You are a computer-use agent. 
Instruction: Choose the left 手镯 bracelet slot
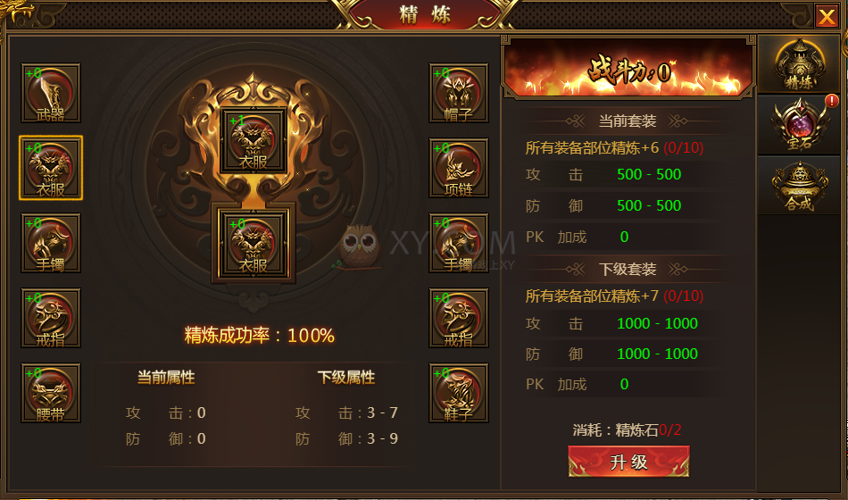click(51, 243)
